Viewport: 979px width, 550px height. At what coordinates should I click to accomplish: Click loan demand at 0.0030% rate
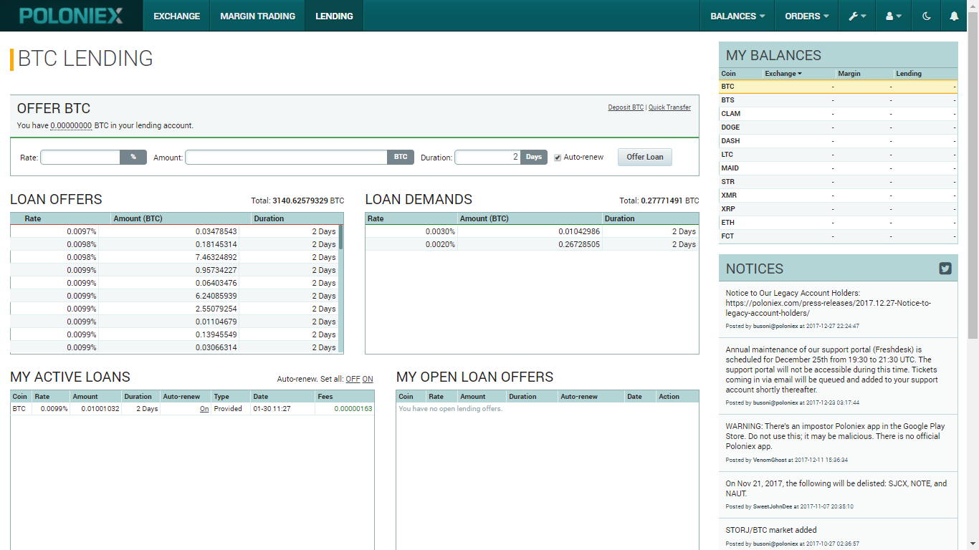coord(532,231)
